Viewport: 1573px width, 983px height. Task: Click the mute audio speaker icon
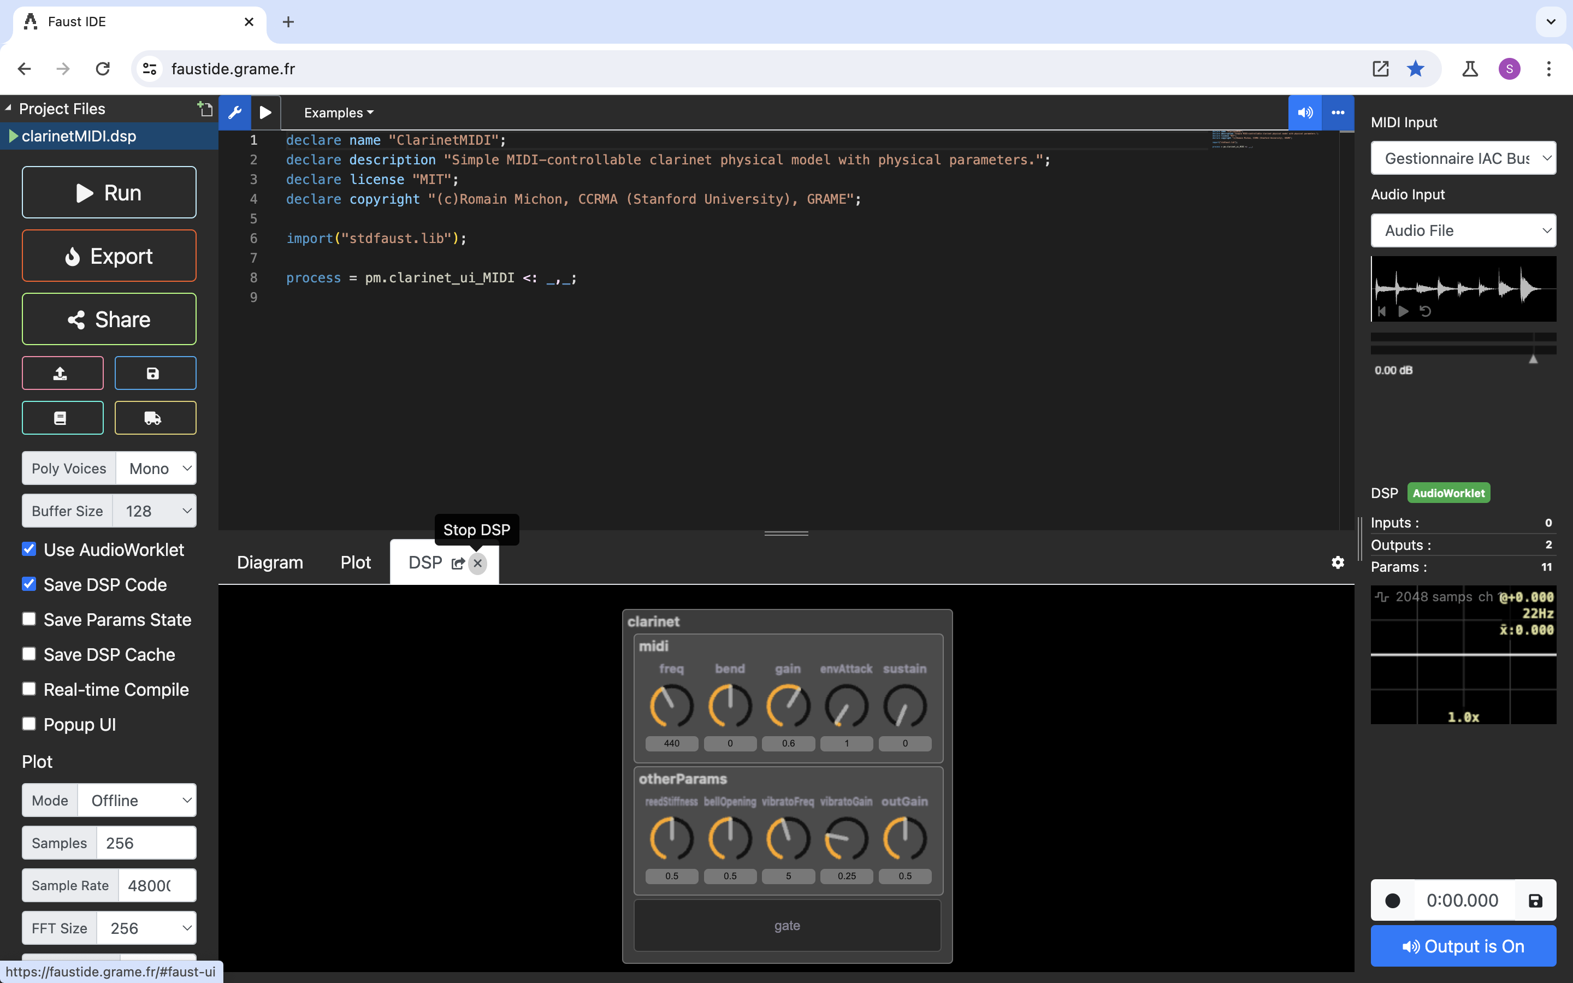1305,112
